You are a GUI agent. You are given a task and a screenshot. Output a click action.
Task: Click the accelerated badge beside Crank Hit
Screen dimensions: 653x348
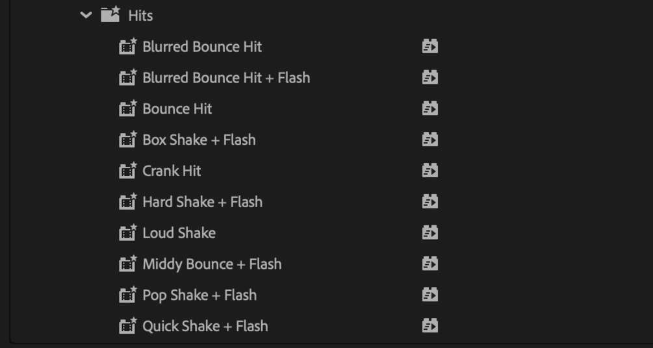point(429,171)
